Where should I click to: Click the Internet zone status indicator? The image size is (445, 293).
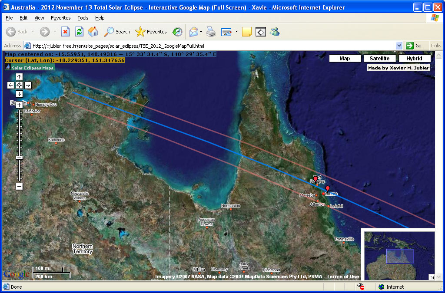391,287
